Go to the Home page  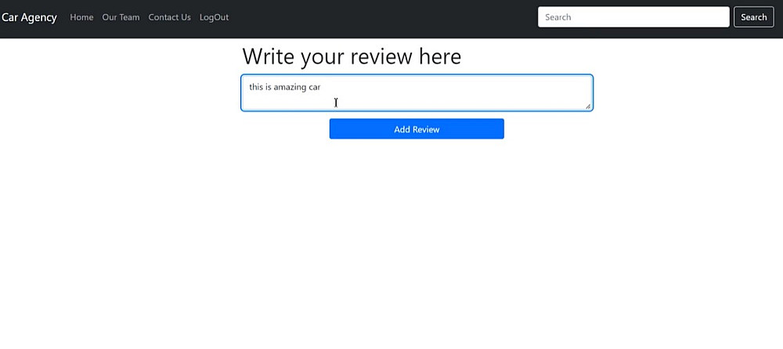coord(81,17)
